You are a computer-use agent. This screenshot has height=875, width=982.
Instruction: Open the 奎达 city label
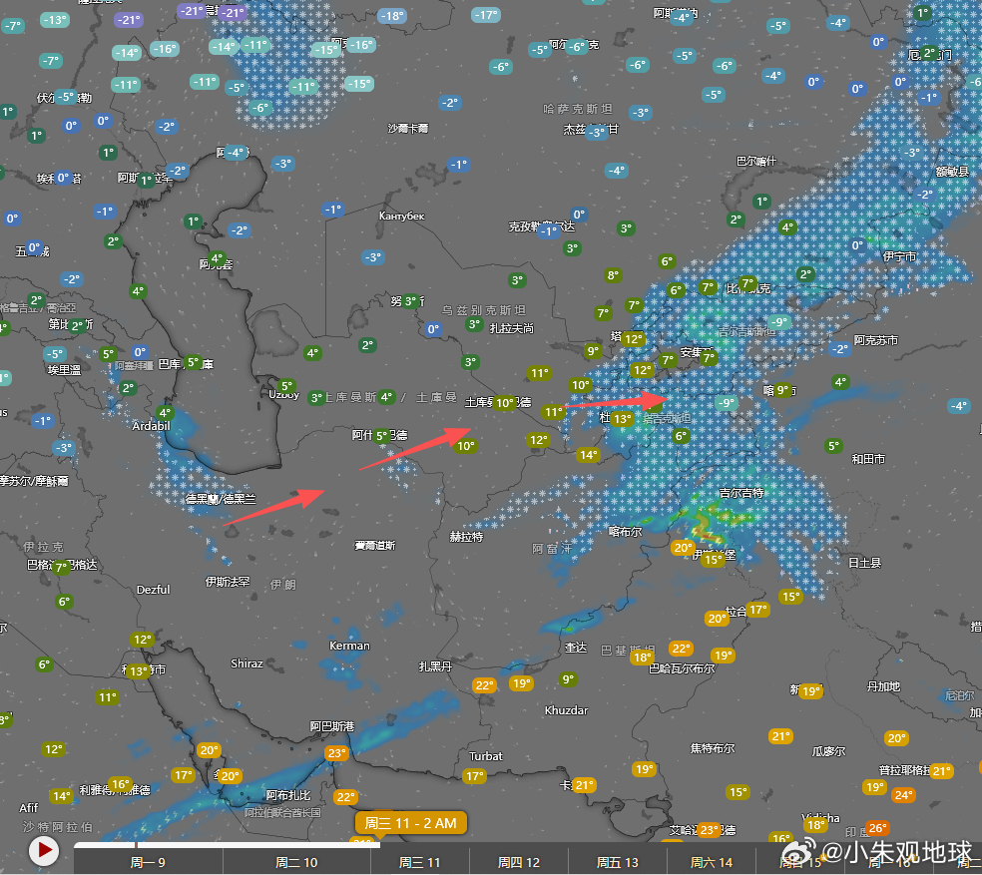576,647
